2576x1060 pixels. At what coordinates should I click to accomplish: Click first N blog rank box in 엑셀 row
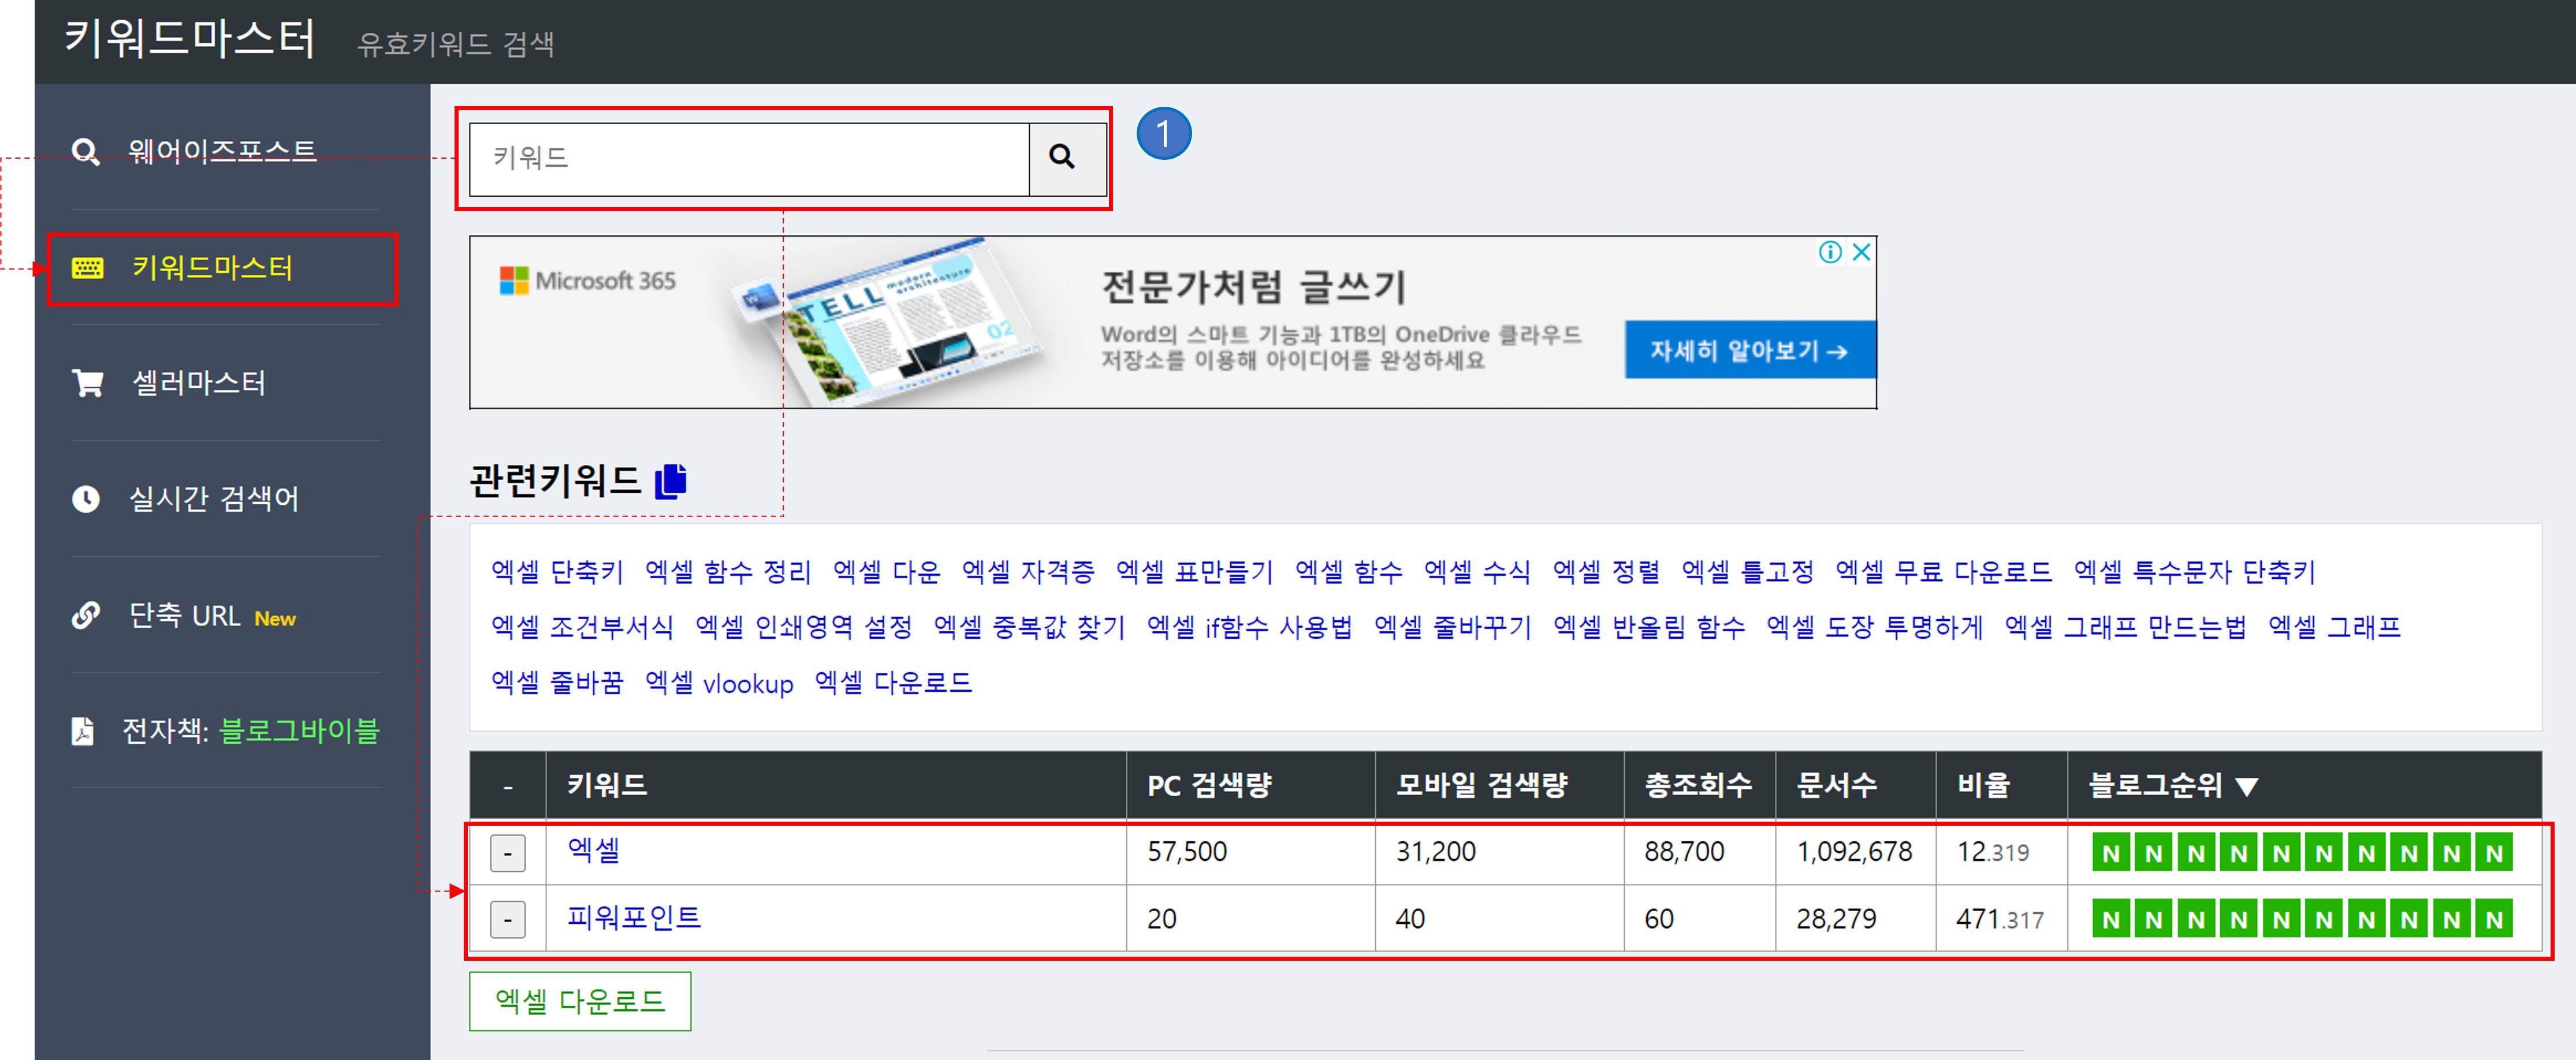[x=2111, y=853]
